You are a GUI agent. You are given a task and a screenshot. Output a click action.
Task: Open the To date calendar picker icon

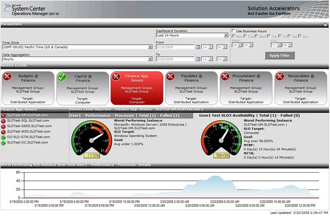pyautogui.click(x=198, y=58)
